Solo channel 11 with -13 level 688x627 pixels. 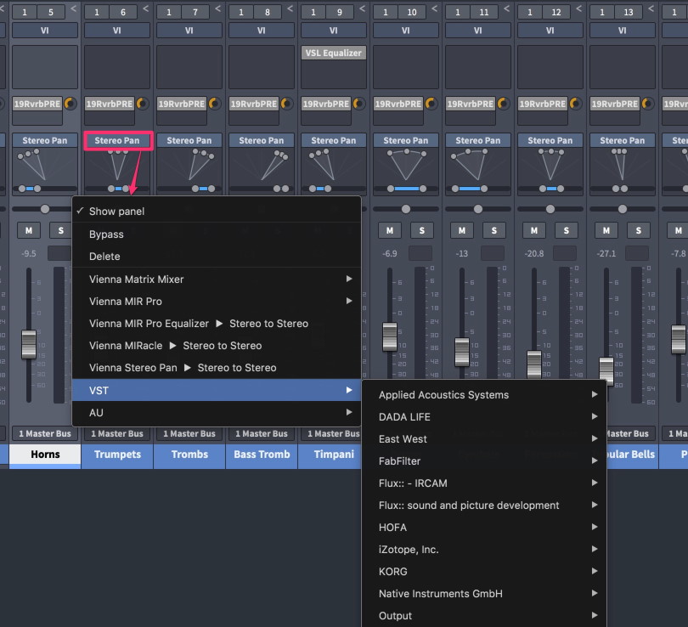click(x=494, y=230)
